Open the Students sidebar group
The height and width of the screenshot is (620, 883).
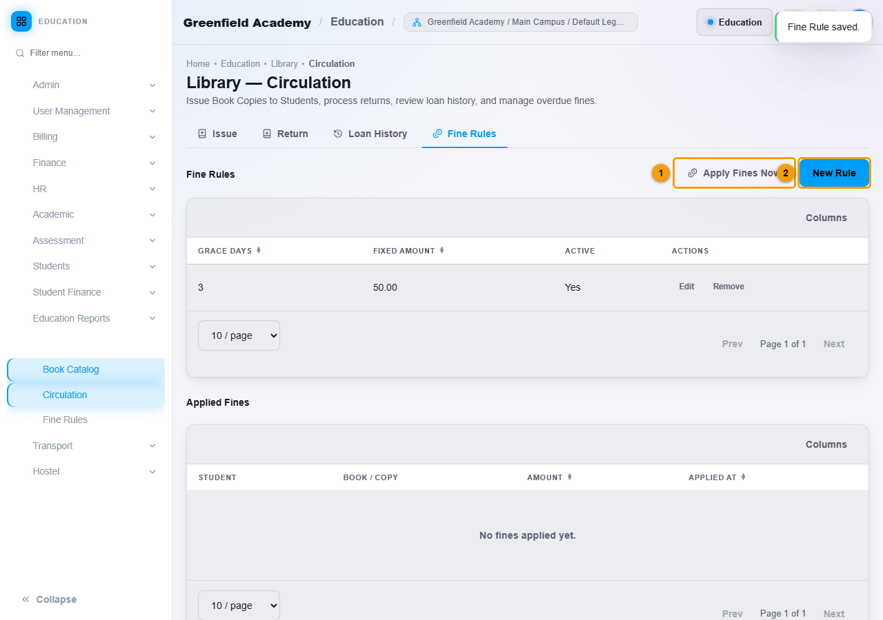point(86,266)
